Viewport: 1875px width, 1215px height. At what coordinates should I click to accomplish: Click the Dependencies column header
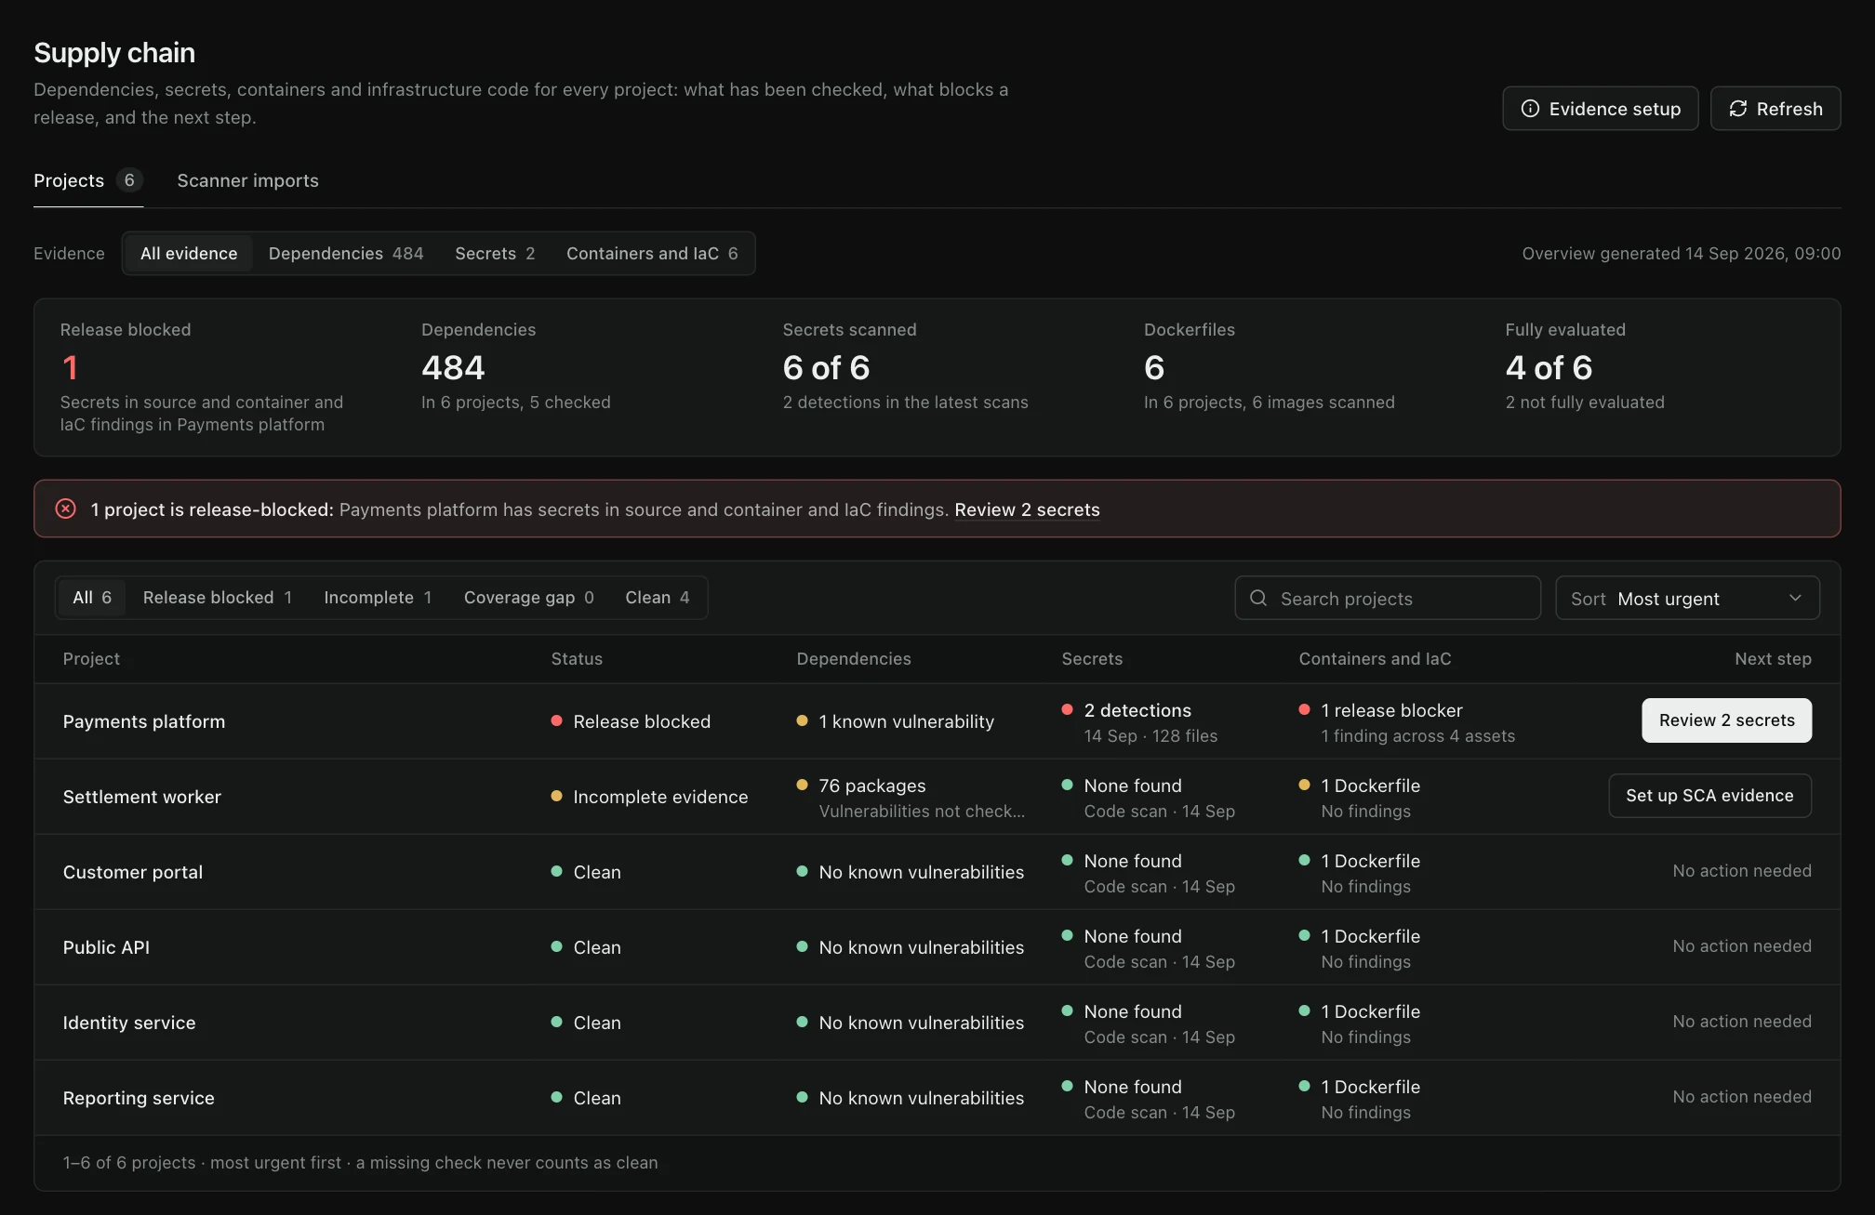click(x=854, y=658)
